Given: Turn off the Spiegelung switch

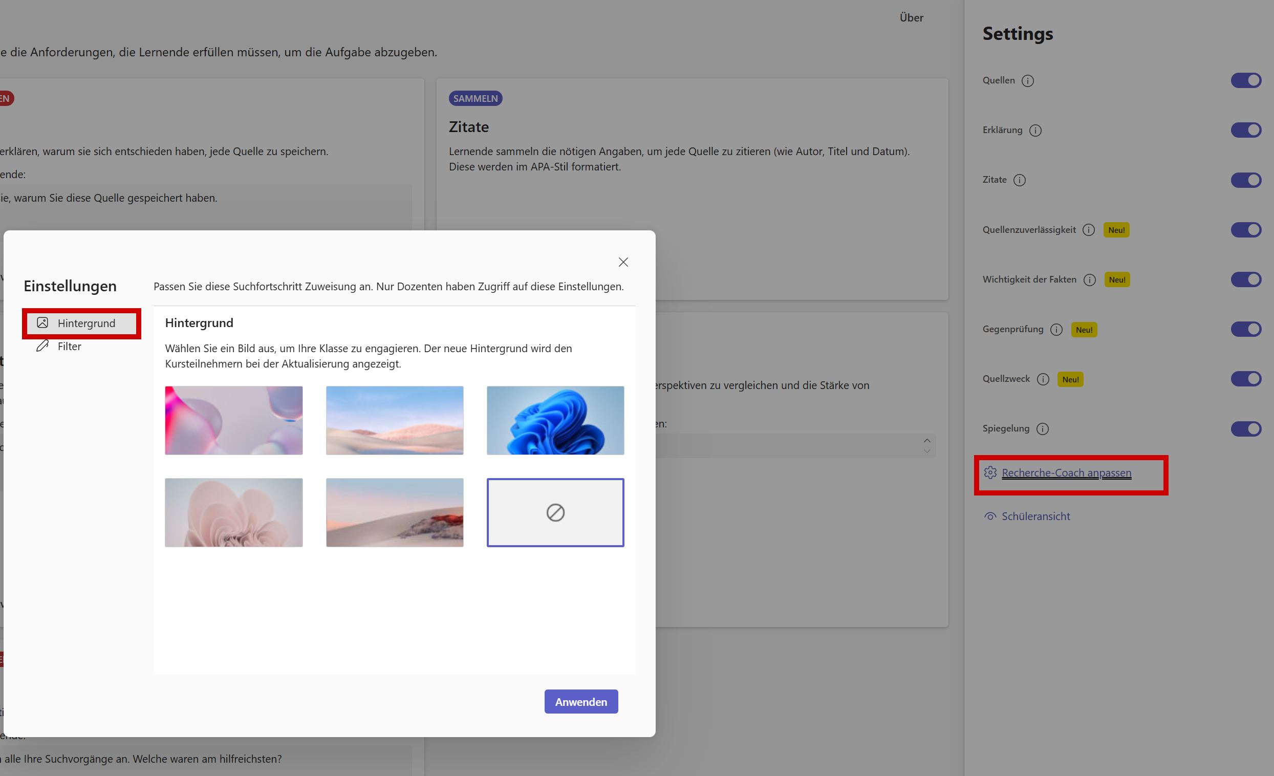Looking at the screenshot, I should click(x=1245, y=428).
